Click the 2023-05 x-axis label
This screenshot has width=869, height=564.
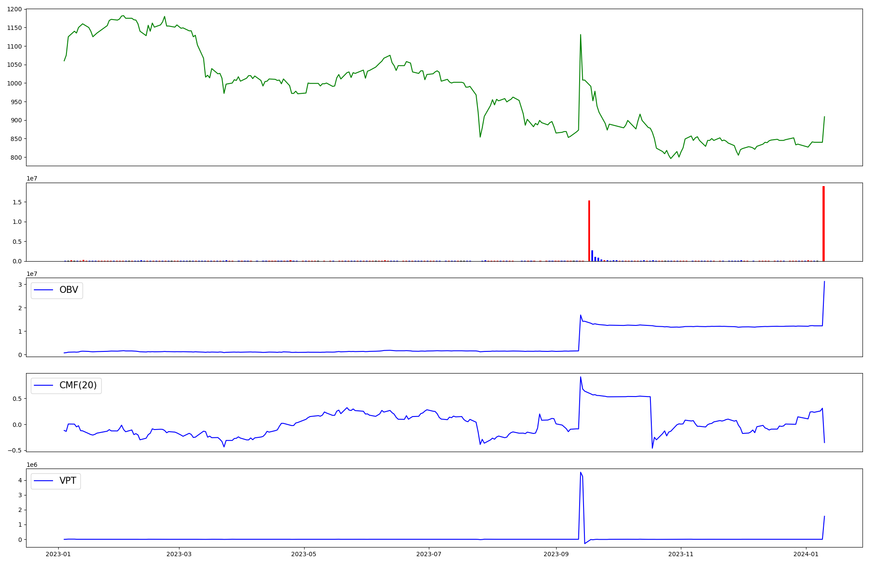coord(304,554)
